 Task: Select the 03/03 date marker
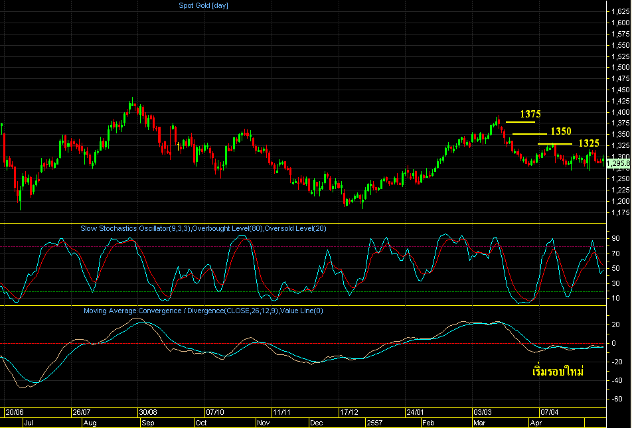tap(482, 412)
